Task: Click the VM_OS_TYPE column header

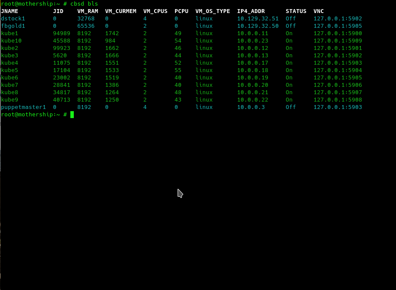Action: (213, 11)
